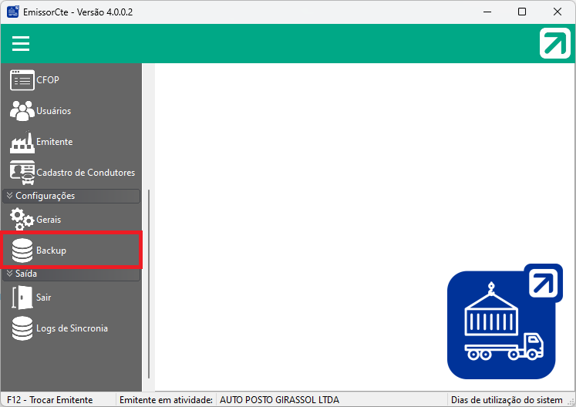Click the EmissorCte title bar app icon
The image size is (576, 407).
pyautogui.click(x=12, y=12)
